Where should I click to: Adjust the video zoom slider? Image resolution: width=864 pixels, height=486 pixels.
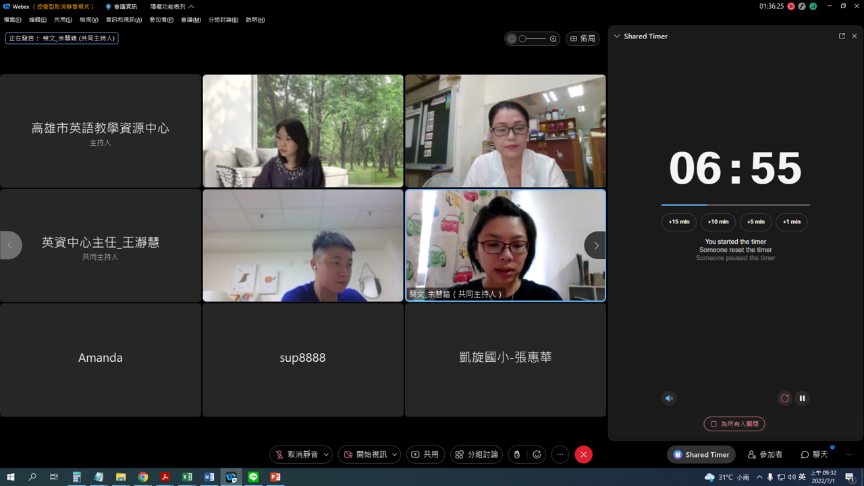533,38
